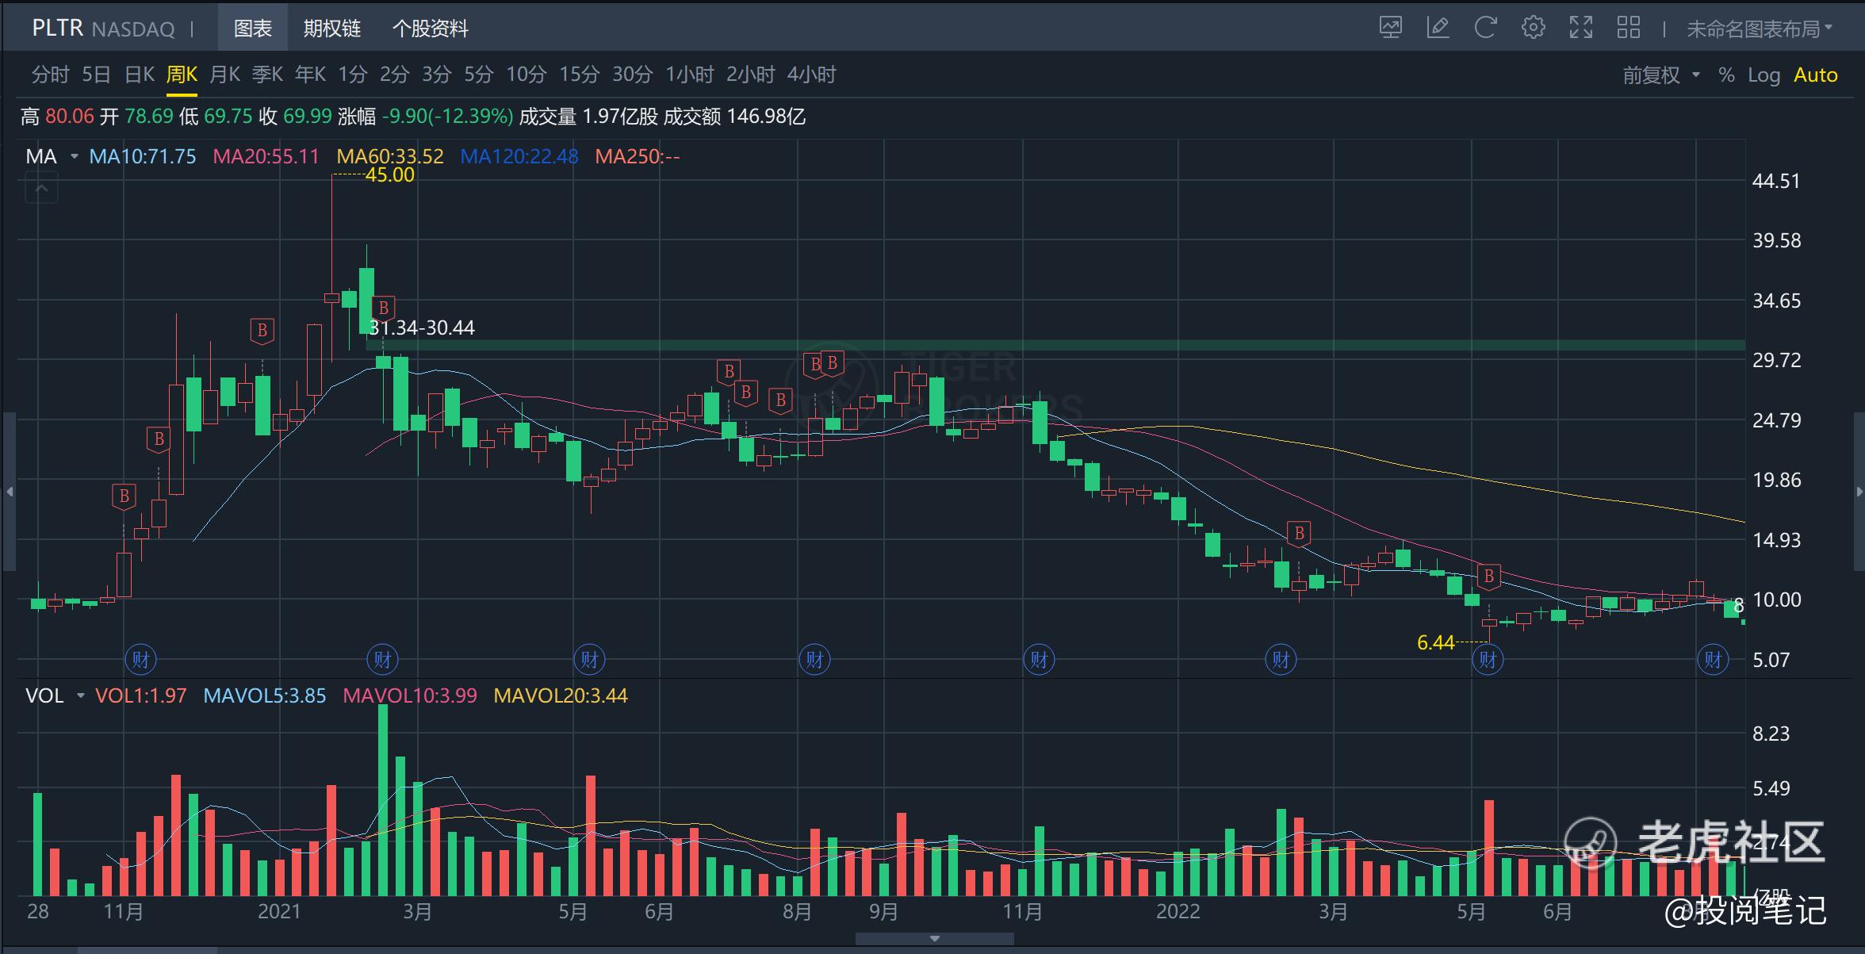The image size is (1865, 954).
Task: Open the chart monitor display icon
Action: tap(1390, 29)
